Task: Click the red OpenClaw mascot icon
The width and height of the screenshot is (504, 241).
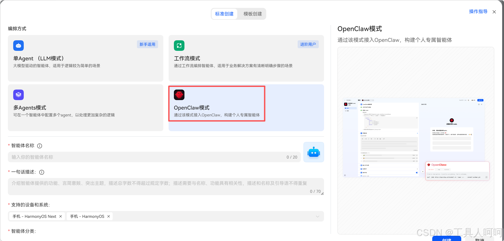Action: 179,95
